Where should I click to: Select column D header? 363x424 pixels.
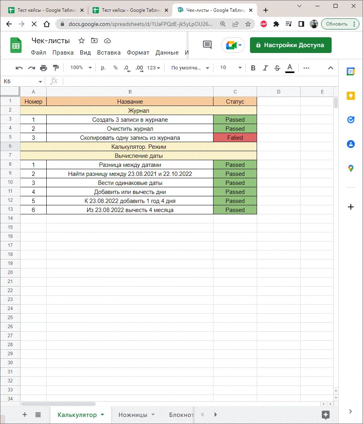(x=278, y=91)
